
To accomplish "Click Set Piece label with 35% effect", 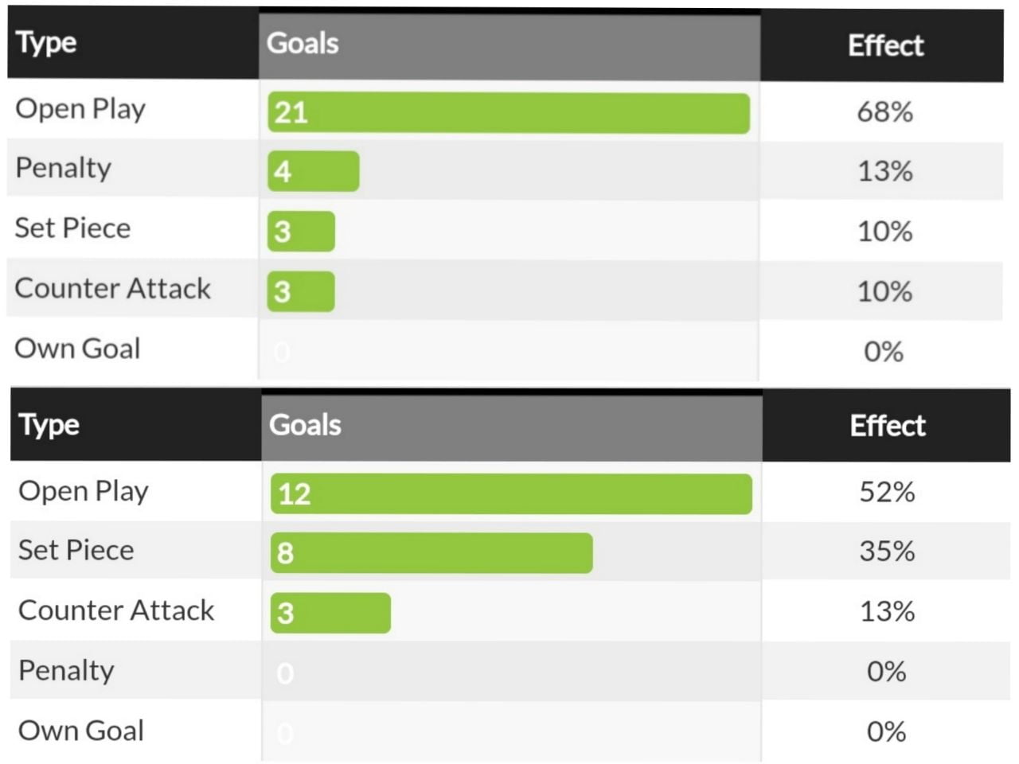I will (76, 550).
